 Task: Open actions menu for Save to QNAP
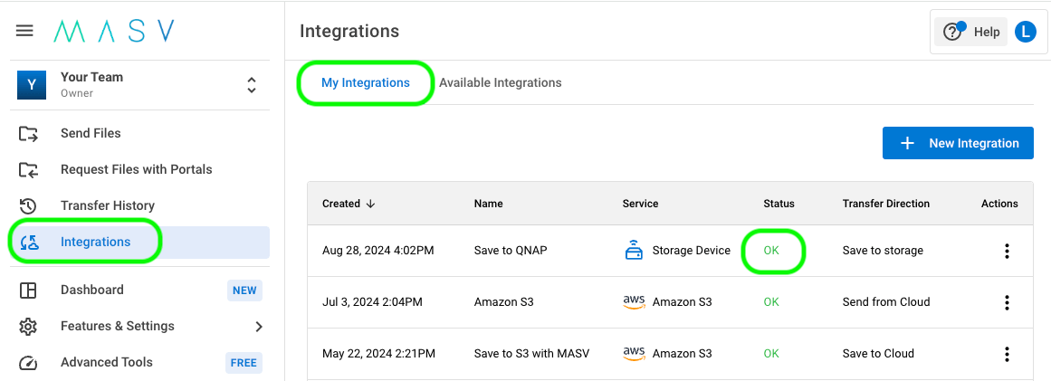pyautogui.click(x=1007, y=252)
